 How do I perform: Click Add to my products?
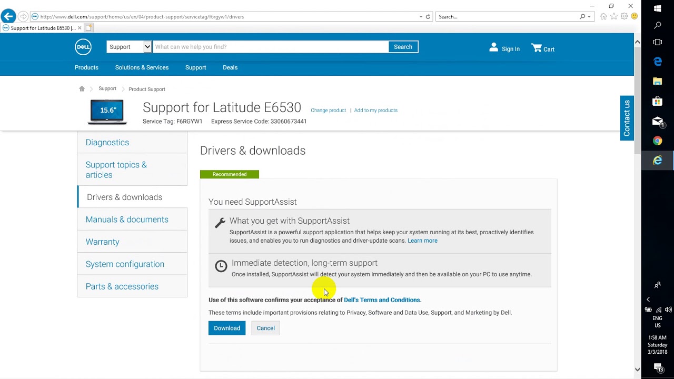click(x=375, y=110)
